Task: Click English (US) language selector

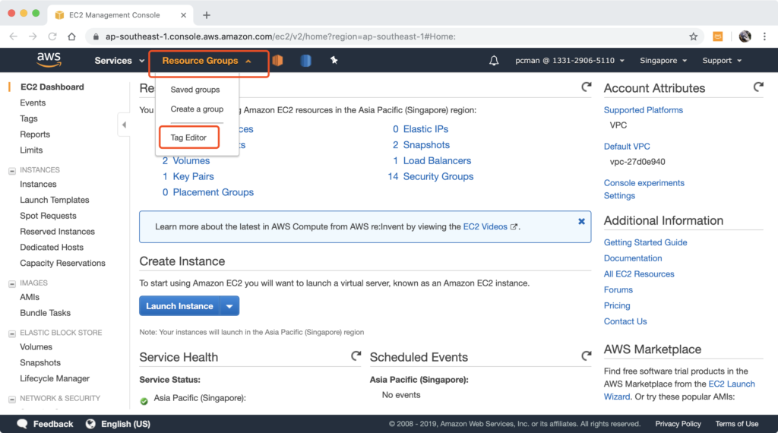Action: [x=125, y=424]
